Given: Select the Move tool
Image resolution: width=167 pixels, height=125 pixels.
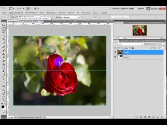Looking at the screenshot, I should 3,25.
